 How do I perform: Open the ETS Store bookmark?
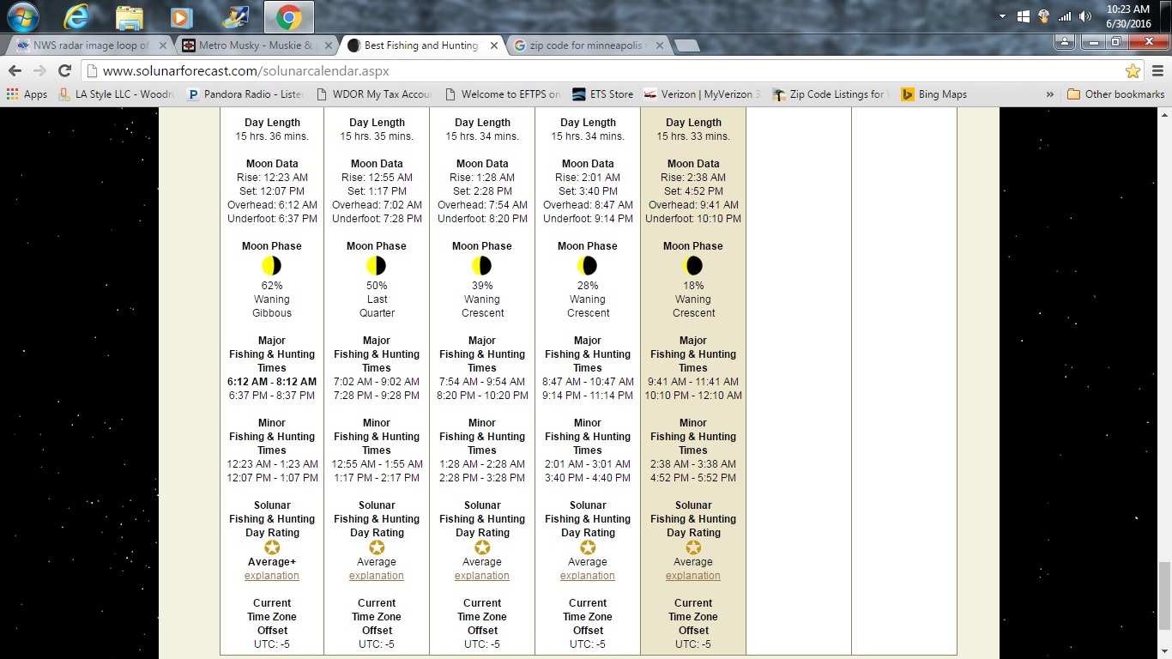[602, 94]
